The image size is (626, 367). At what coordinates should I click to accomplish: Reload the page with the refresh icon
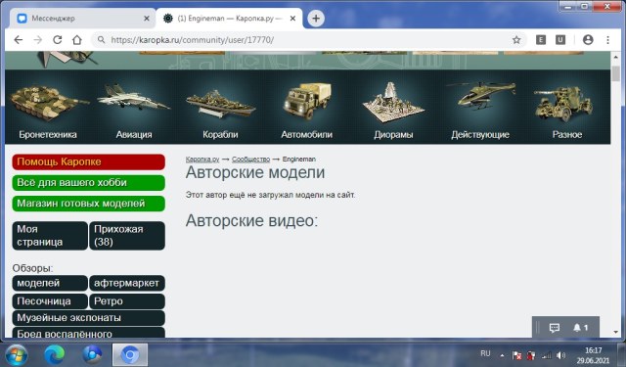coord(58,40)
